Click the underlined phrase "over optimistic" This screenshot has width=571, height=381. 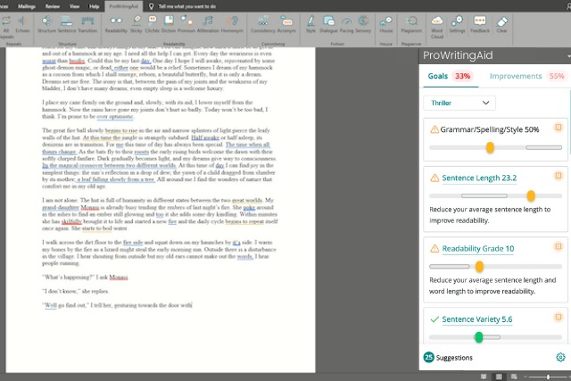tap(115, 117)
